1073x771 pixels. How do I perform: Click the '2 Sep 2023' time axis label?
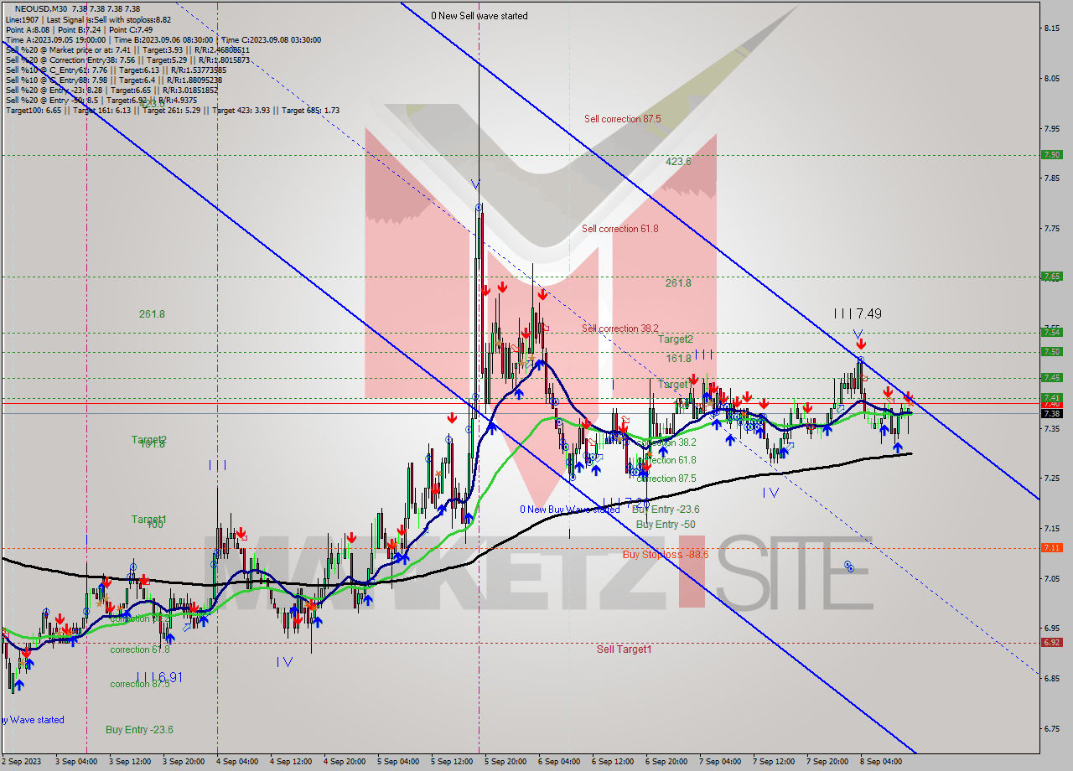[x=22, y=762]
